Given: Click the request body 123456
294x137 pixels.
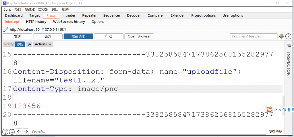Looking at the screenshot, I should click(x=27, y=106).
